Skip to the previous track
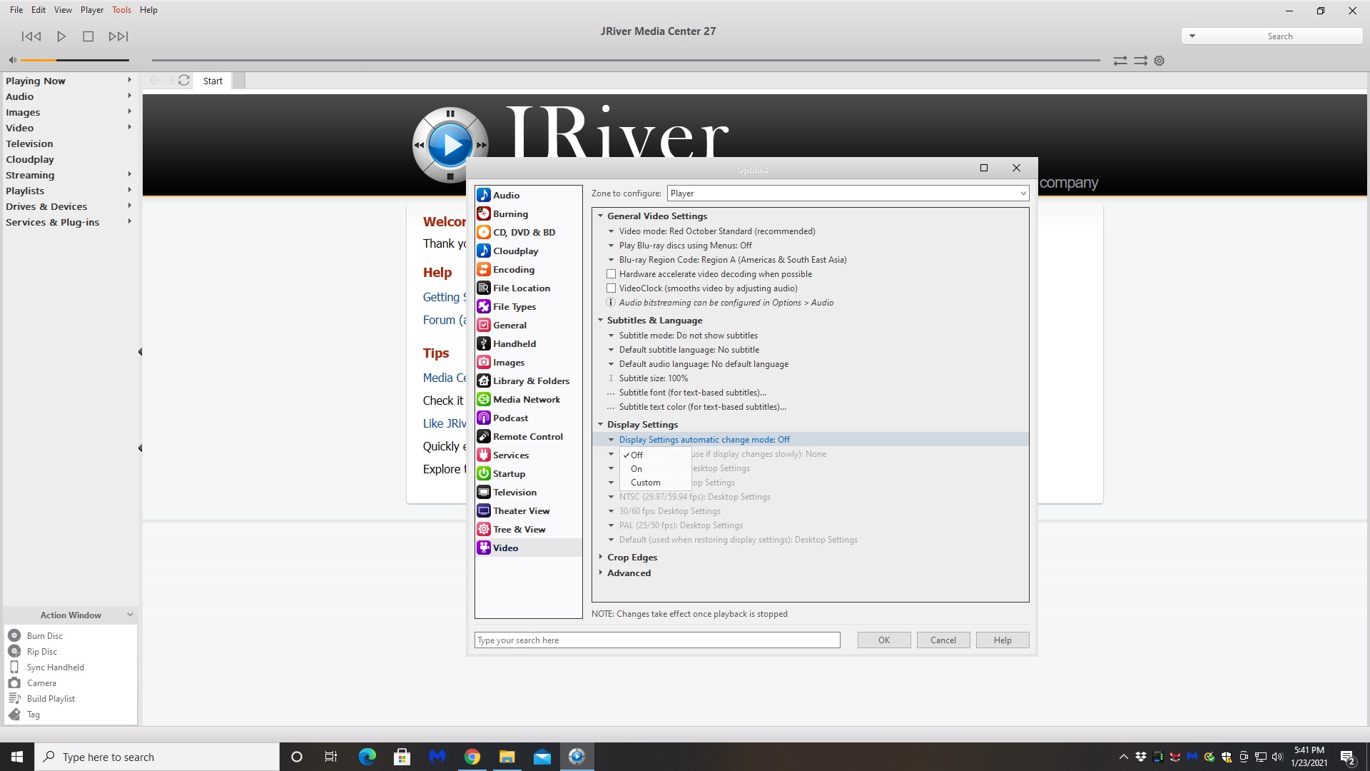 tap(31, 36)
